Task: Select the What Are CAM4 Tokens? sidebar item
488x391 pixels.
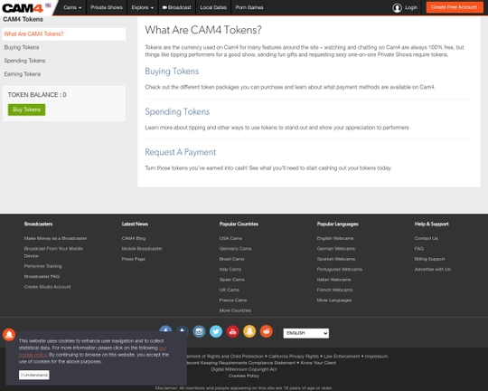Action: (x=64, y=34)
